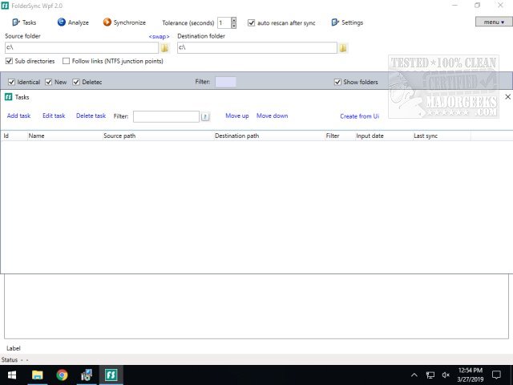Click the swap folders link

[159, 36]
